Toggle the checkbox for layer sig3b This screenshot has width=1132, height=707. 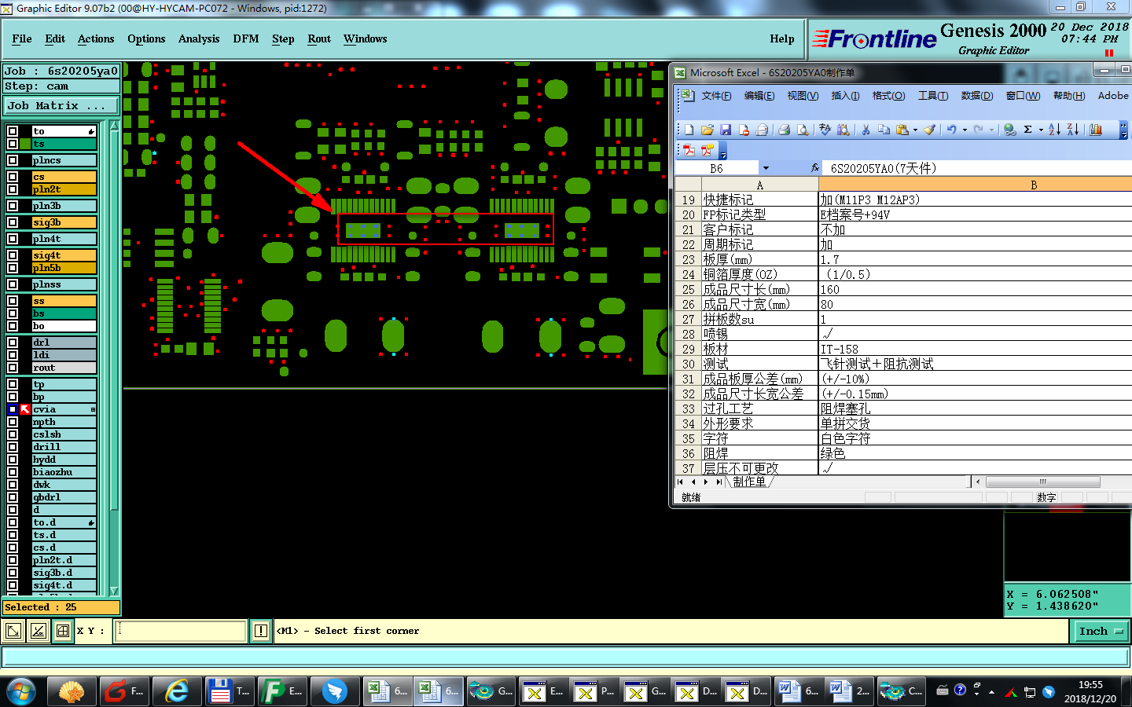pyautogui.click(x=13, y=222)
